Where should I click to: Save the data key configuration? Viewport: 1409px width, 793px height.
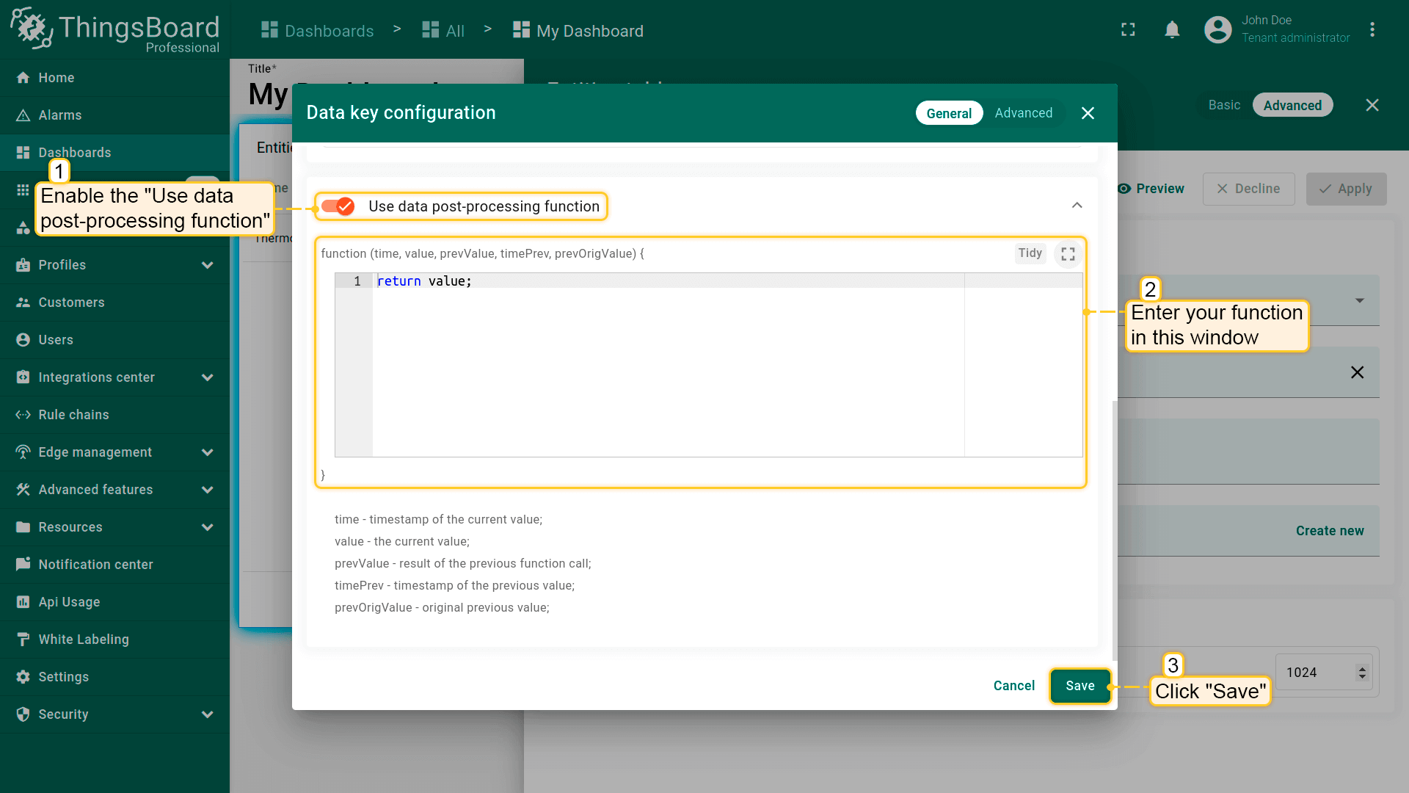[1079, 686]
